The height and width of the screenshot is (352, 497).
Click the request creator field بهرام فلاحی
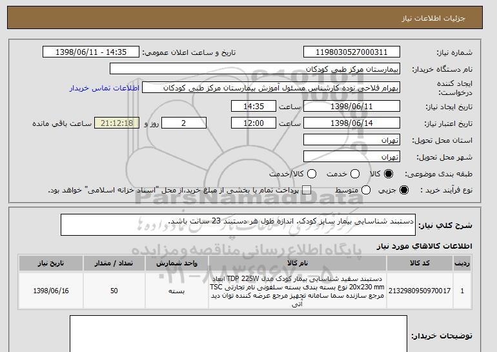pos(271,88)
